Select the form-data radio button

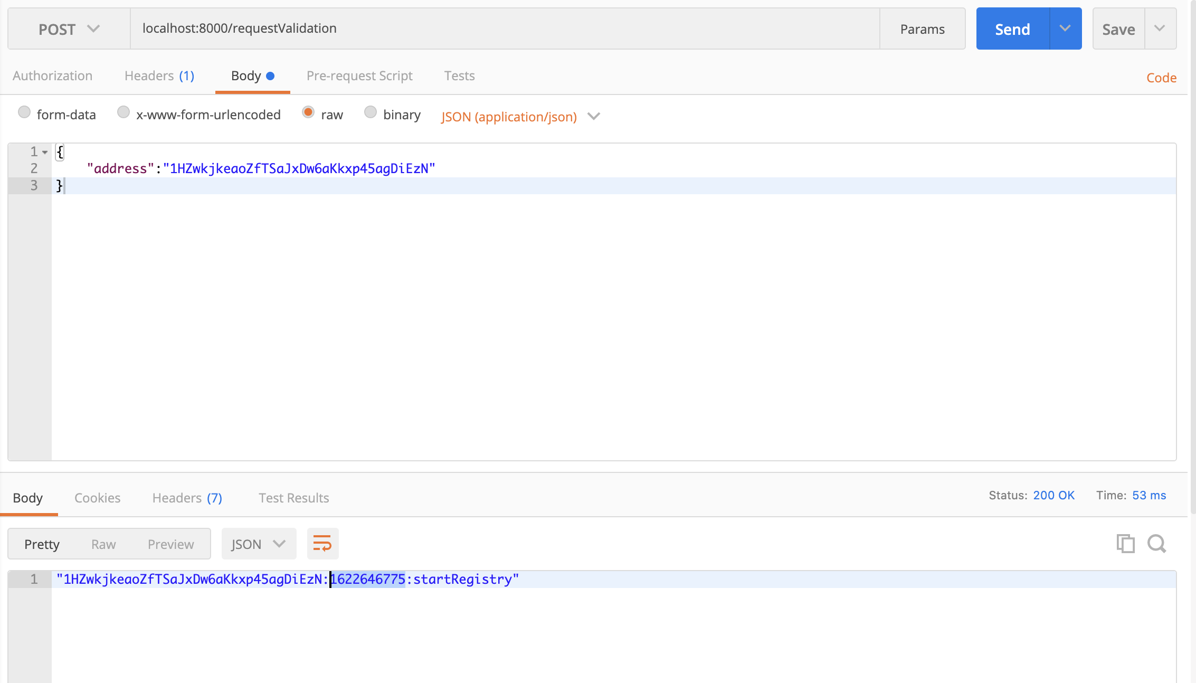point(24,112)
